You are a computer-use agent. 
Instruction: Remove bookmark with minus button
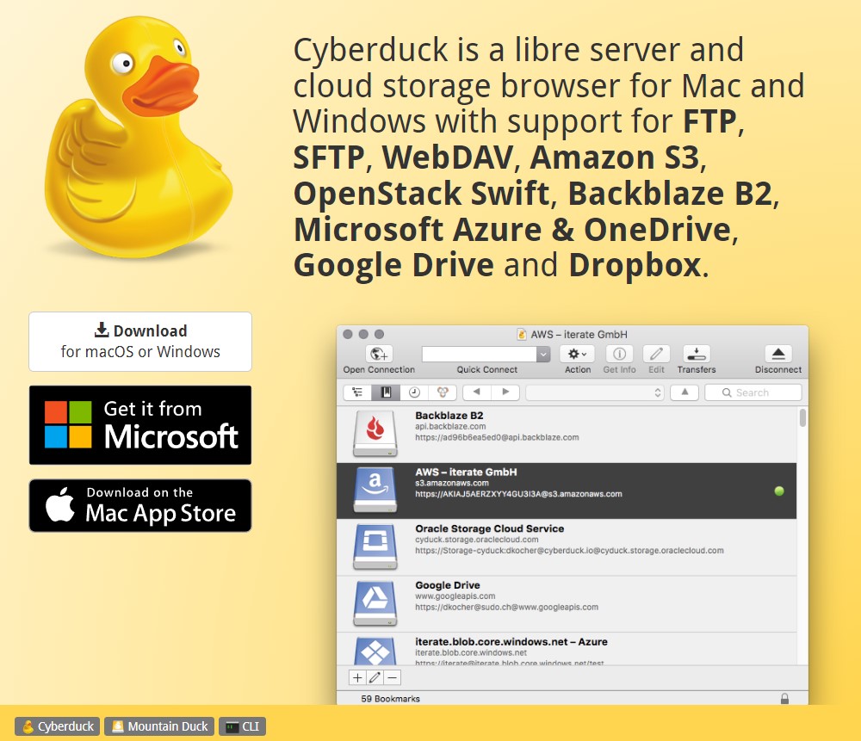point(392,678)
